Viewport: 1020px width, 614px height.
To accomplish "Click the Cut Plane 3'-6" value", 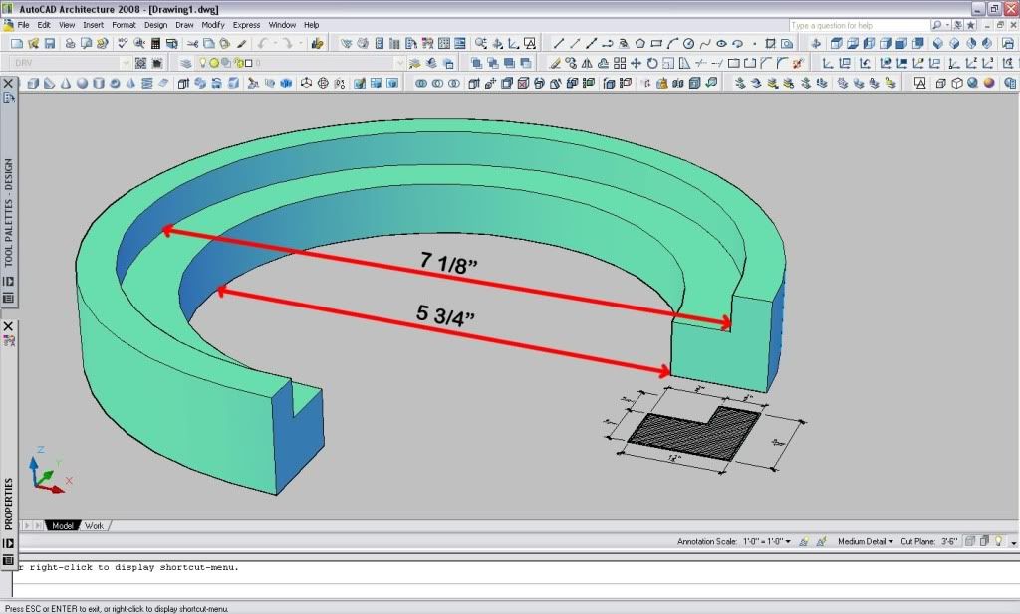I will [x=950, y=542].
